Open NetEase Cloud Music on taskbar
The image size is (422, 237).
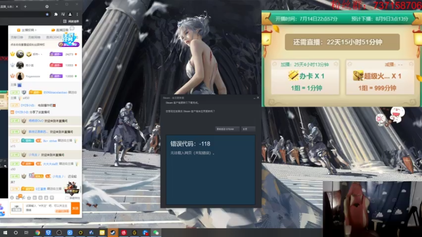coord(124,232)
